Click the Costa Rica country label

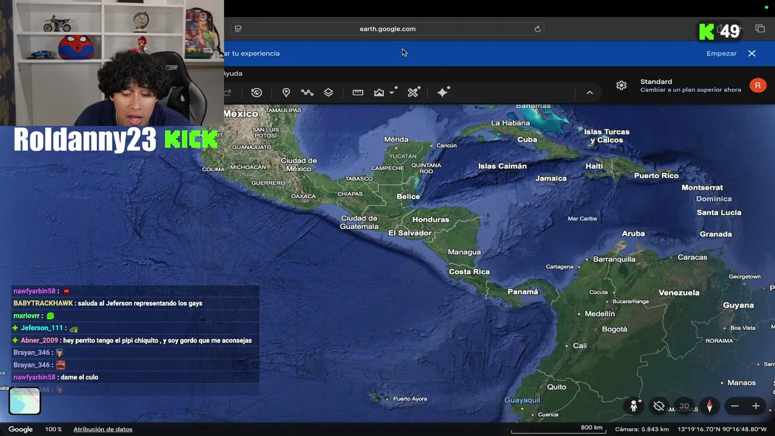pos(469,272)
